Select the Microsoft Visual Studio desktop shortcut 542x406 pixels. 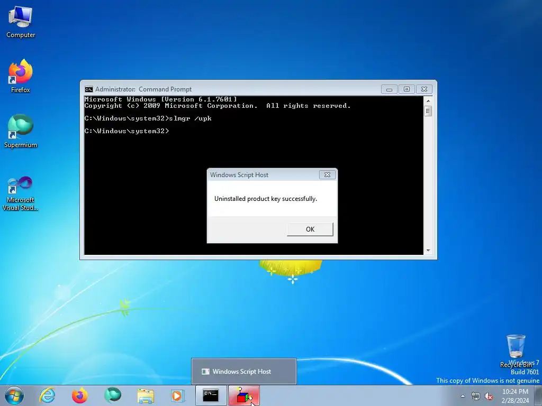click(x=21, y=193)
